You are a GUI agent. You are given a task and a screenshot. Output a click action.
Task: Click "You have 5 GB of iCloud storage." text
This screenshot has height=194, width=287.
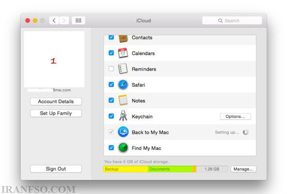pos(136,162)
